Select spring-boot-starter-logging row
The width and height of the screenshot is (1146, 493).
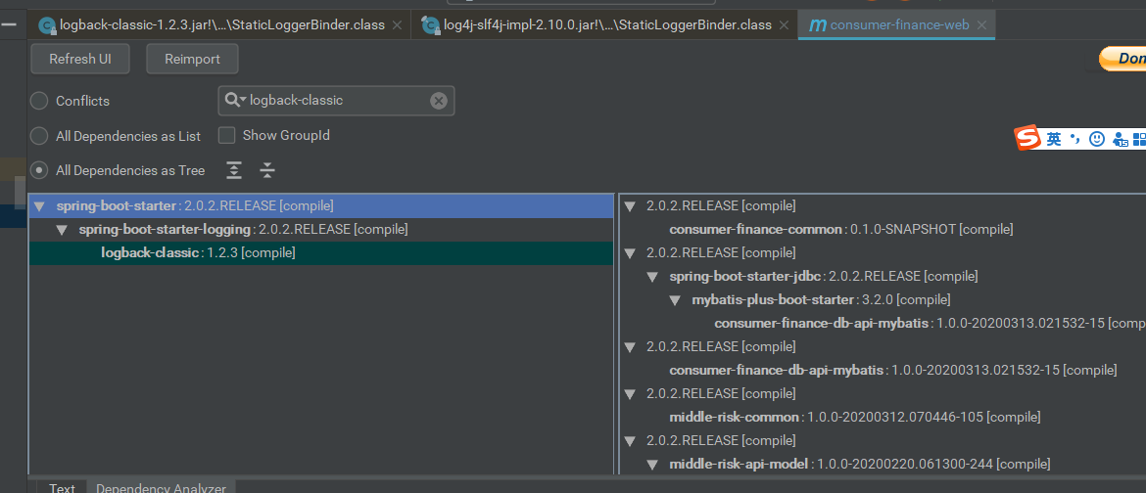pyautogui.click(x=321, y=229)
